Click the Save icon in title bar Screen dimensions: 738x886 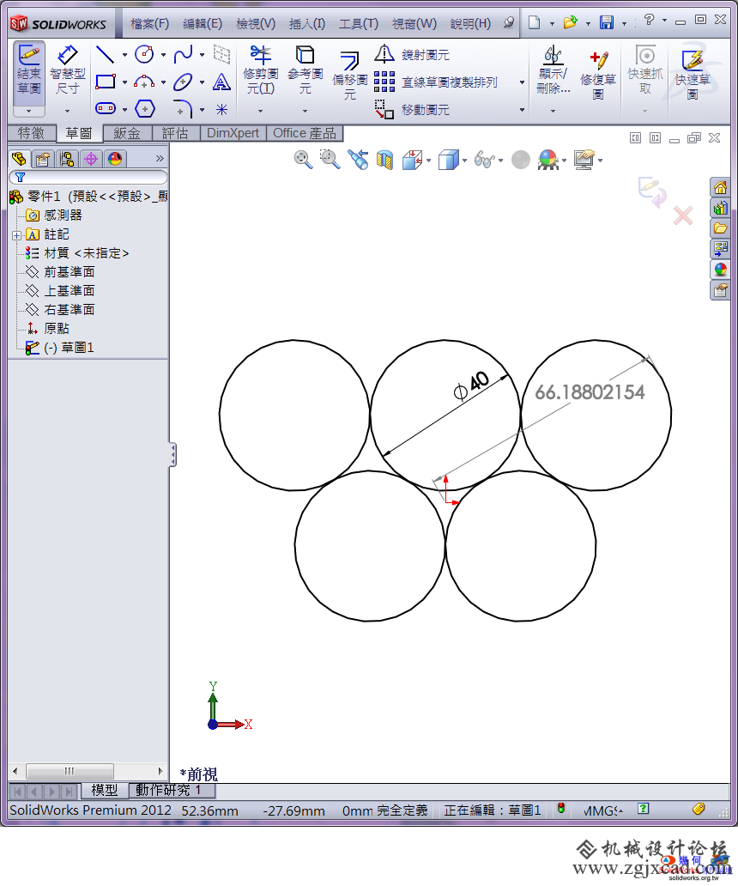pos(607,22)
